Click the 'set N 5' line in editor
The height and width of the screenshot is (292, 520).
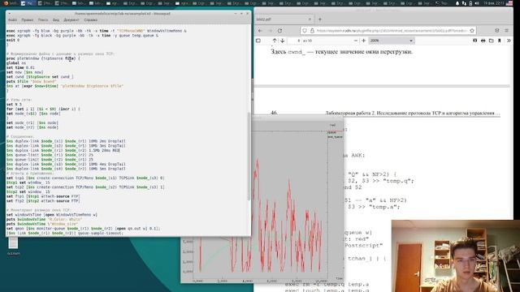[14, 105]
